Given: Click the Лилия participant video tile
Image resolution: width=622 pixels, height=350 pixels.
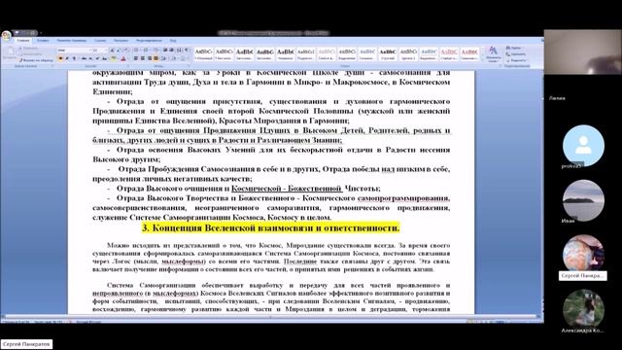Looking at the screenshot, I should (583, 52).
